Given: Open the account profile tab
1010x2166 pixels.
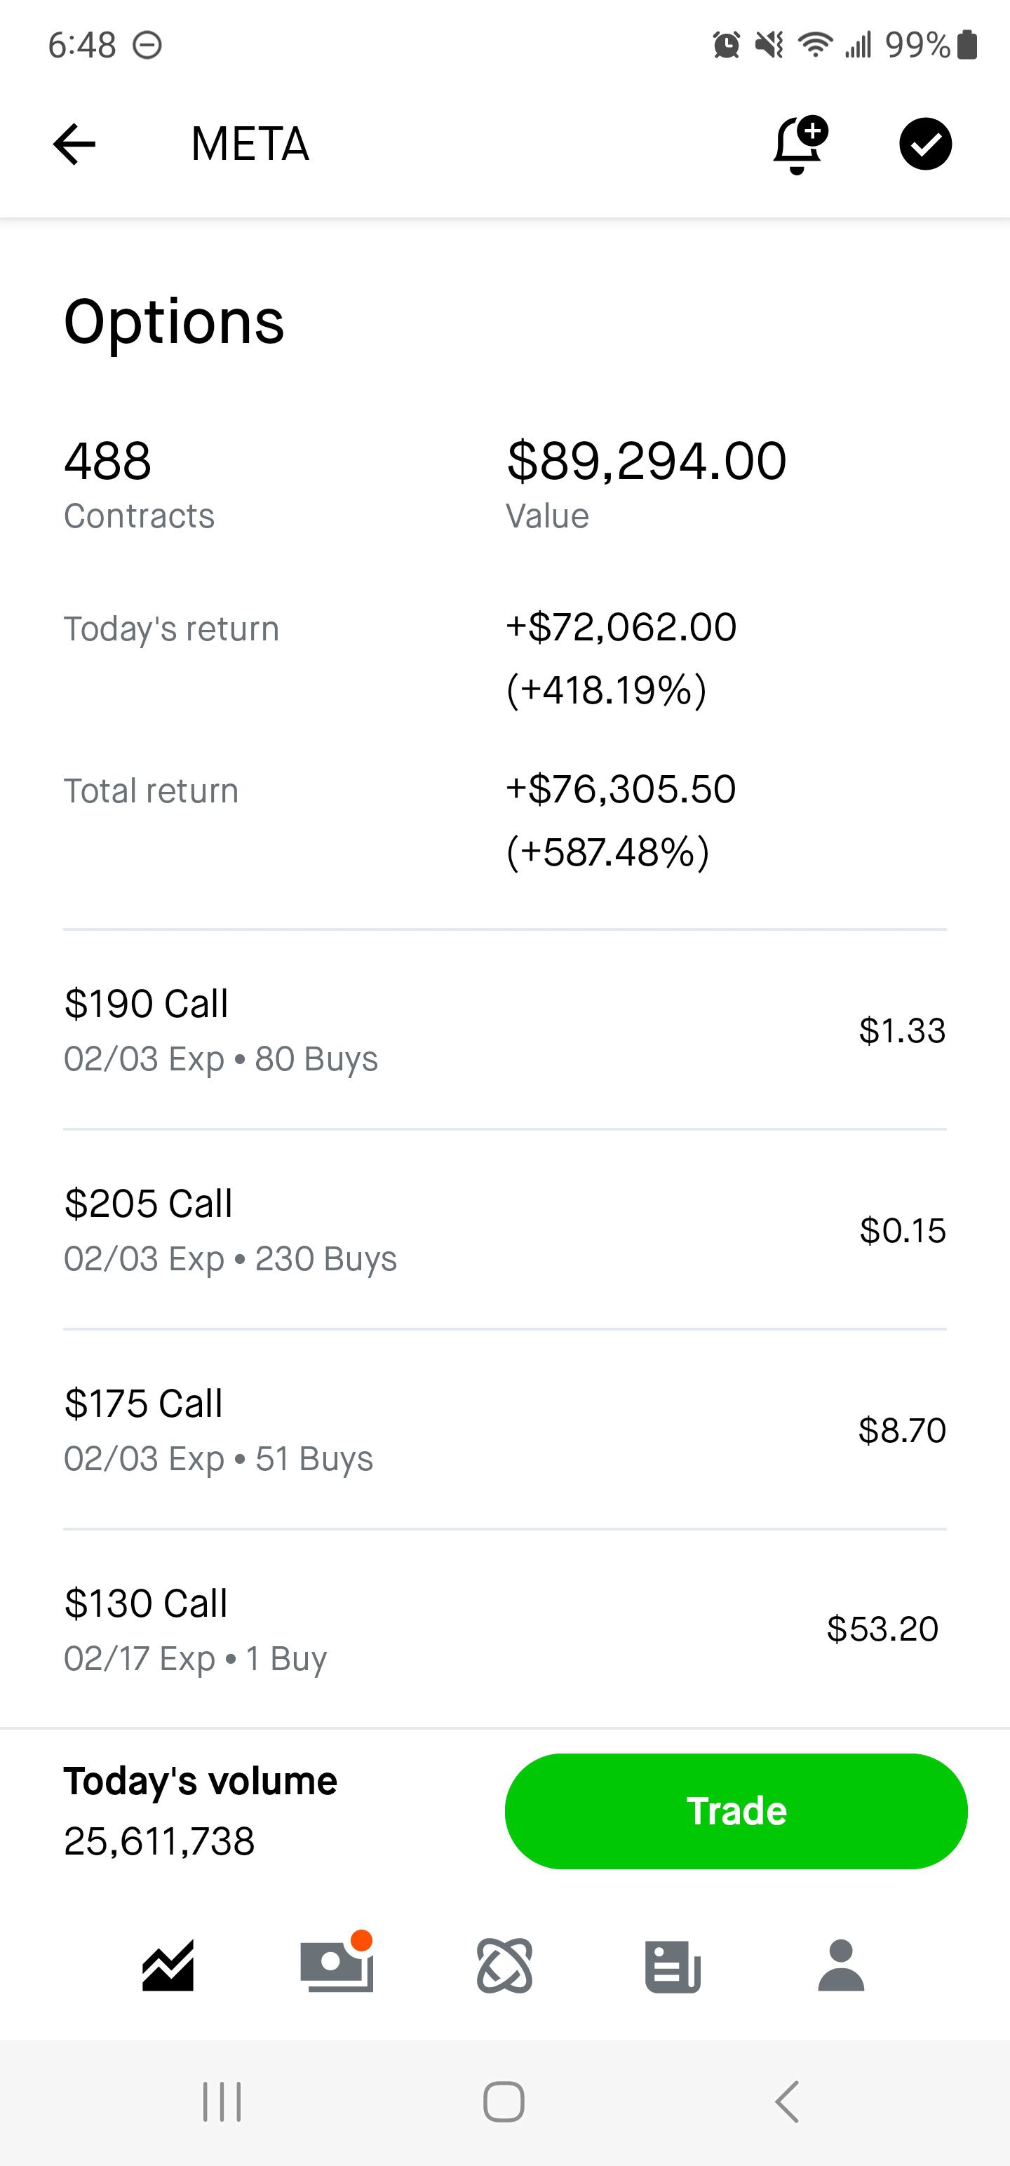Looking at the screenshot, I should 841,1966.
